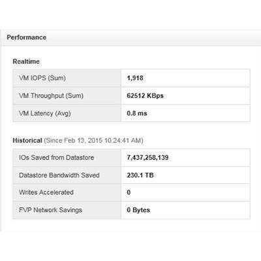
Task: Click the Historical section heading
Action: (27, 140)
